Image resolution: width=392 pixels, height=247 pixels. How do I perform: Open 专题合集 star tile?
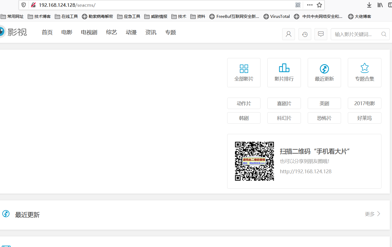(365, 73)
